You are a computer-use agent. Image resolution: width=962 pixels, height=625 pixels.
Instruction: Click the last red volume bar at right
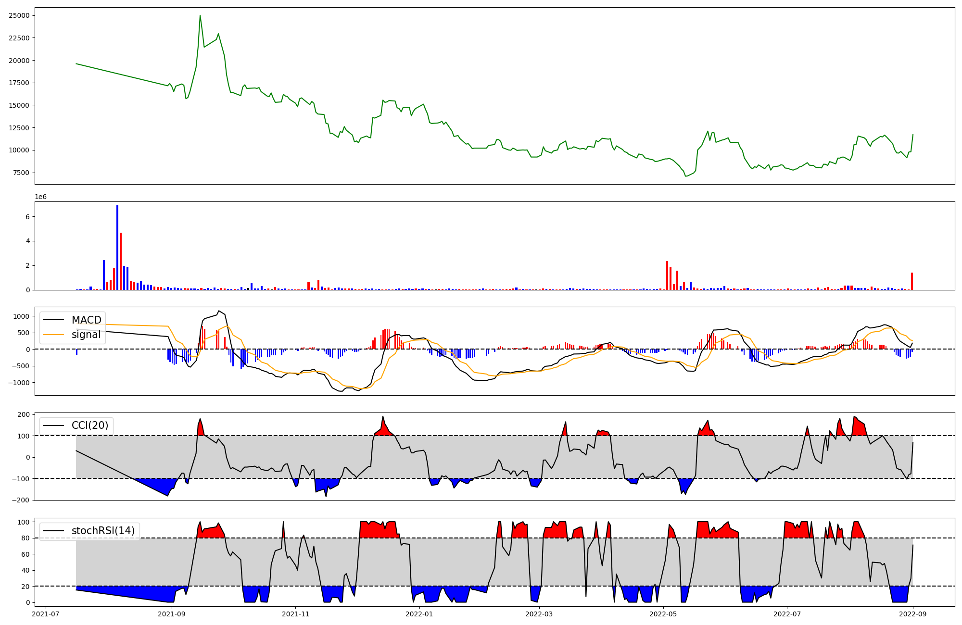point(912,281)
